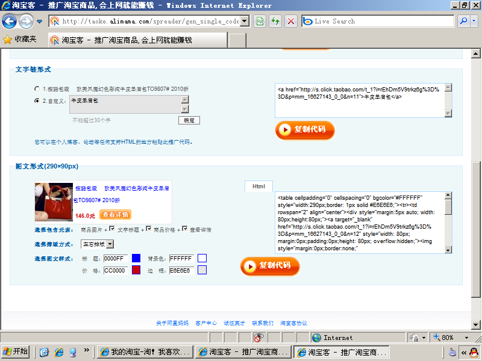Screen dimensions: 482x361
Task: Open the 开始 Start menu
Action: [x=16, y=352]
